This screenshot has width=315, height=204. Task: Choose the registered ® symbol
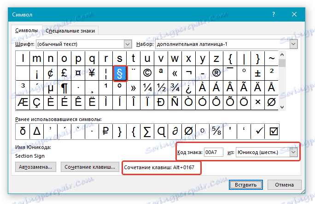216,73
